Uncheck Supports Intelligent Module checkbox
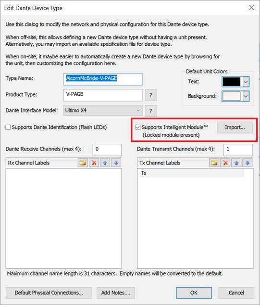Viewport: 260px width, 305px height. tap(138, 127)
